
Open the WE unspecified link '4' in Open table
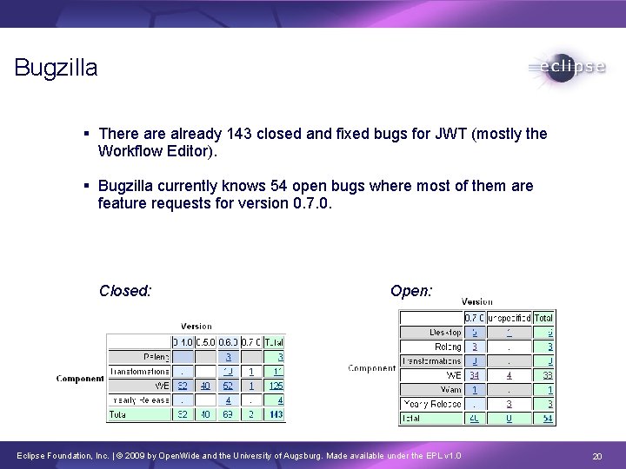tap(509, 375)
